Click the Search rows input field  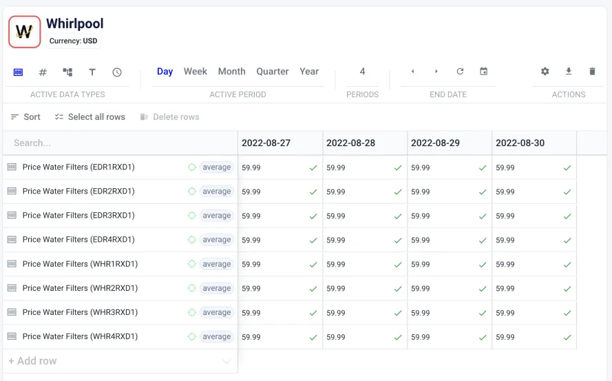point(120,143)
